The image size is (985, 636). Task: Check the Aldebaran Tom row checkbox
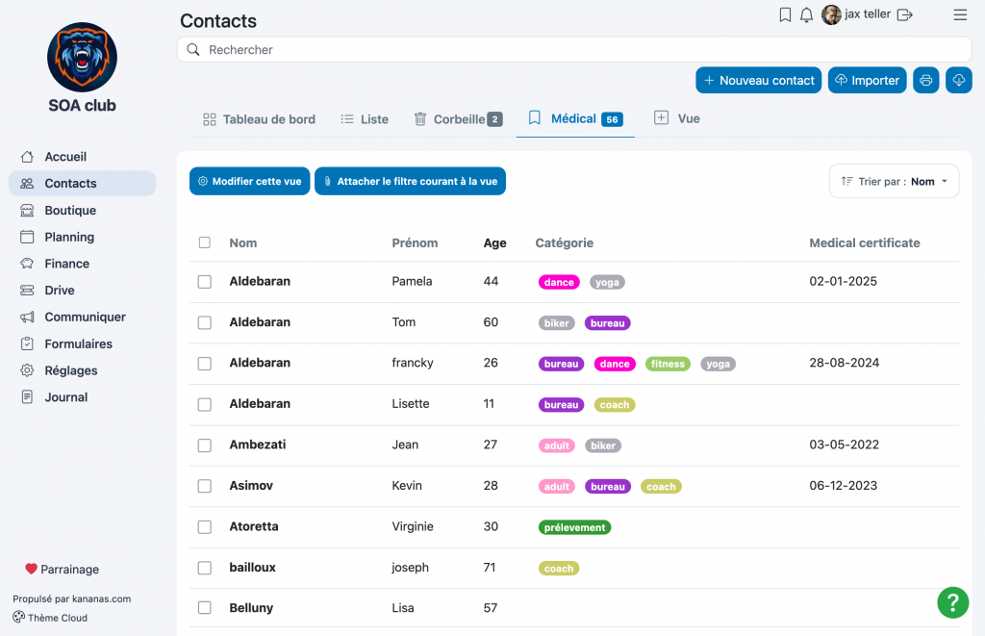coord(205,322)
